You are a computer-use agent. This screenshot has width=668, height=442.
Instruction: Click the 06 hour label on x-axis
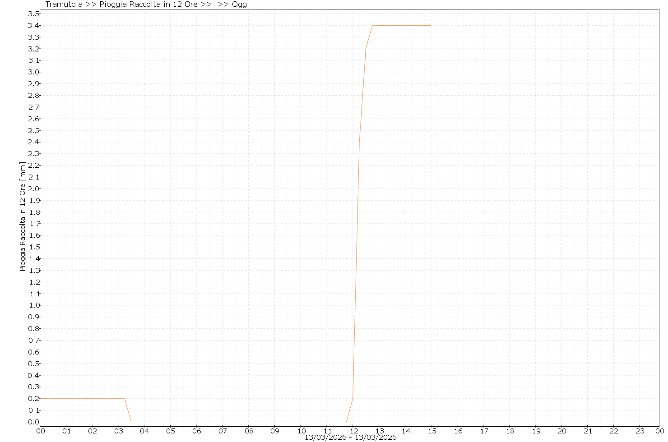tap(197, 431)
